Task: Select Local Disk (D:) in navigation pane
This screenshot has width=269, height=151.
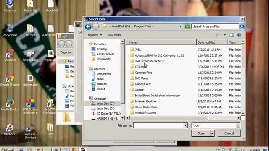Action: (105, 109)
